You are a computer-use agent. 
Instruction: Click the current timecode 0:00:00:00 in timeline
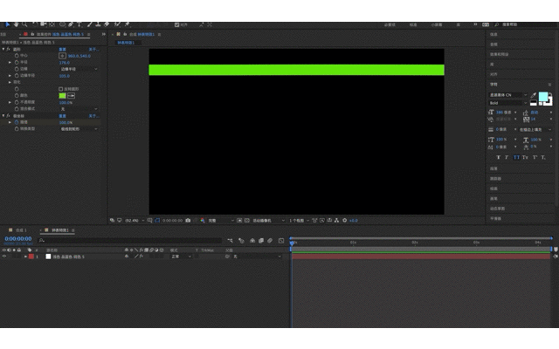click(x=18, y=239)
